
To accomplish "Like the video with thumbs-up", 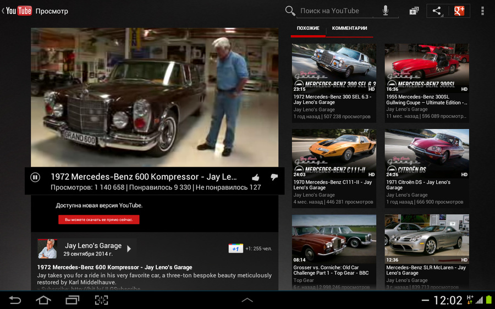I will [256, 178].
